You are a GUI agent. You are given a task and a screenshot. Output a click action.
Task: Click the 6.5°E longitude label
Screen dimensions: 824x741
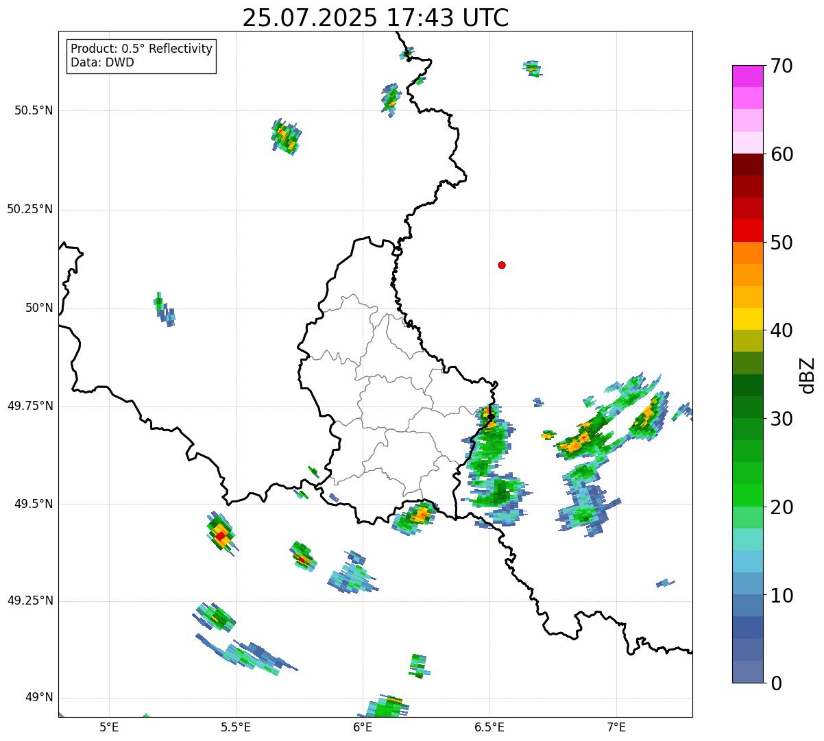pyautogui.click(x=489, y=727)
